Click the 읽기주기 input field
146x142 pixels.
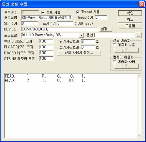click(29, 23)
